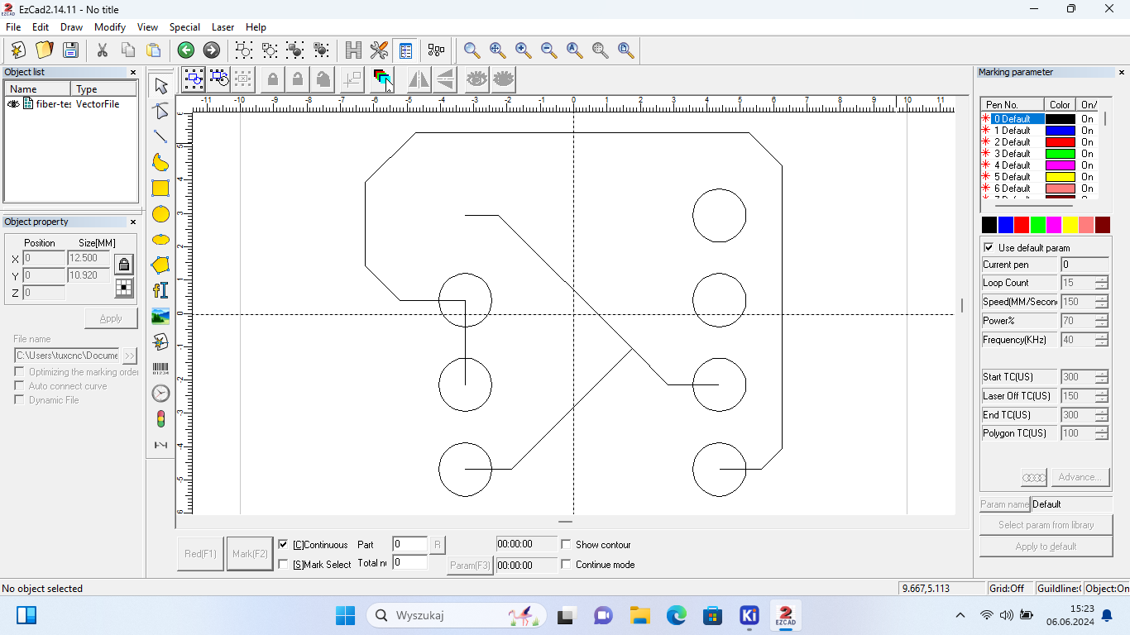Open a file using the folder icon
The width and height of the screenshot is (1130, 635).
(x=44, y=50)
